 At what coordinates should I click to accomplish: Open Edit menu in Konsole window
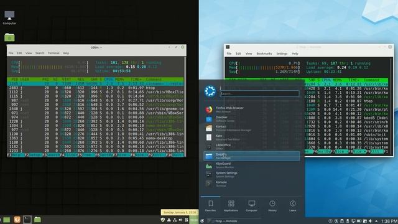coord(238,54)
